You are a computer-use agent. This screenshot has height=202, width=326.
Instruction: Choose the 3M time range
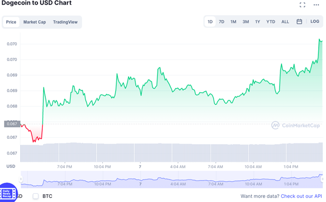click(246, 21)
